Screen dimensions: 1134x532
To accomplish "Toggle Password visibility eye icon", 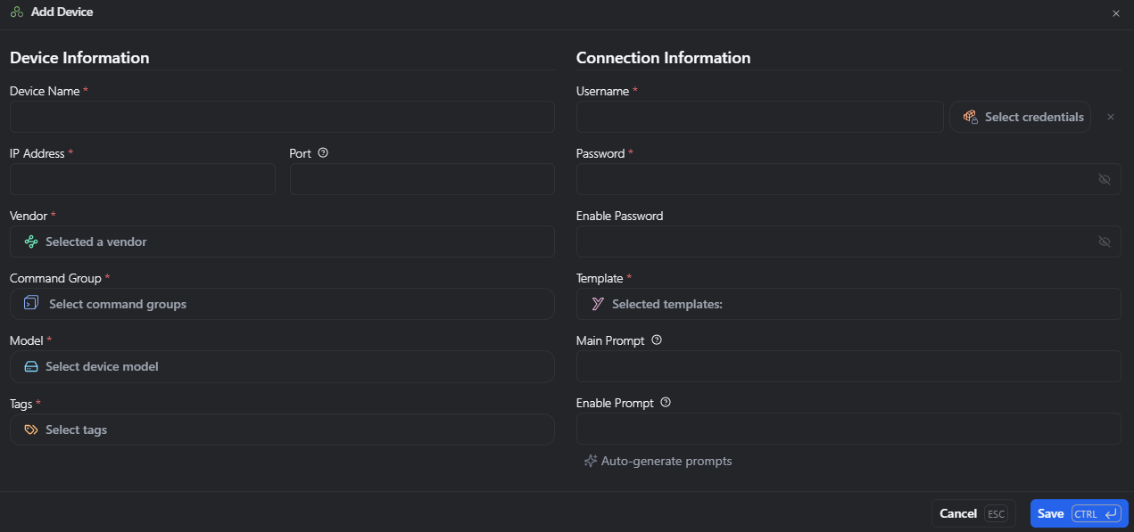I will (x=1105, y=179).
